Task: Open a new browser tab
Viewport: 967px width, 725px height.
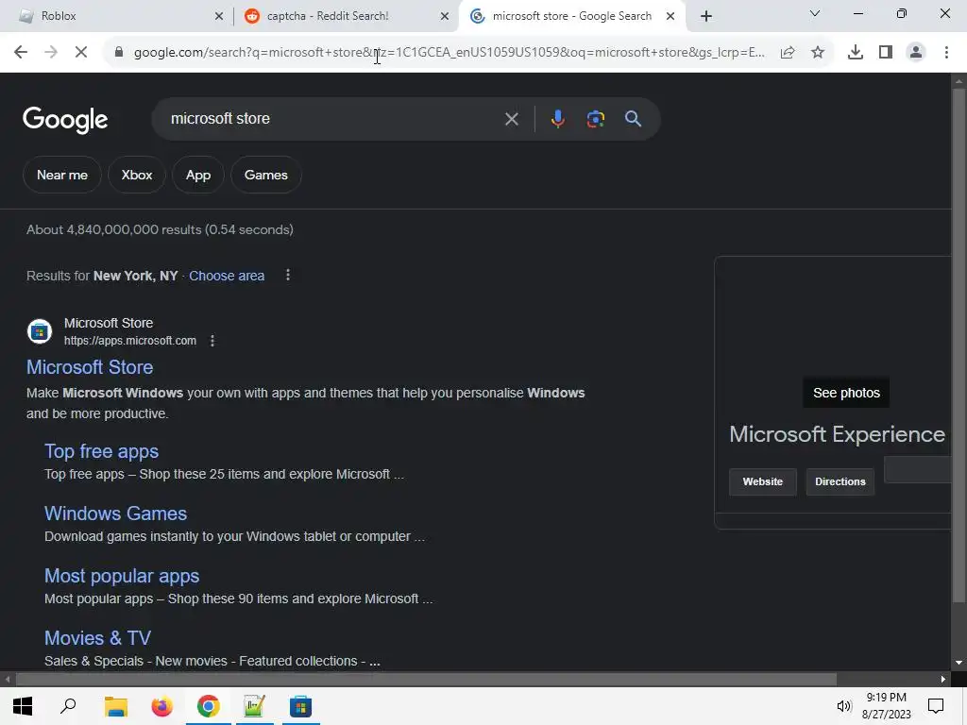Action: click(706, 16)
